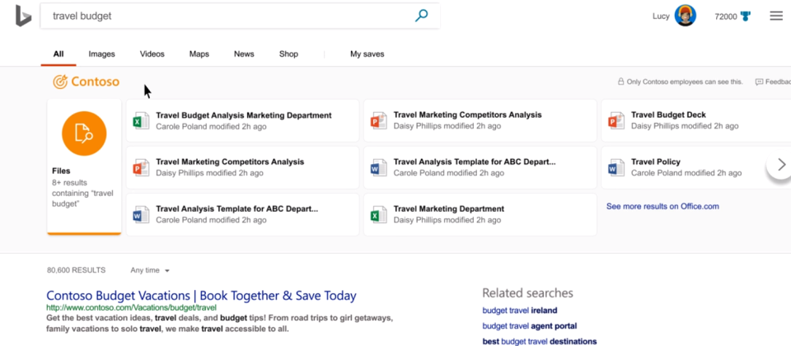Click Only Contoso employees can see this

(685, 82)
